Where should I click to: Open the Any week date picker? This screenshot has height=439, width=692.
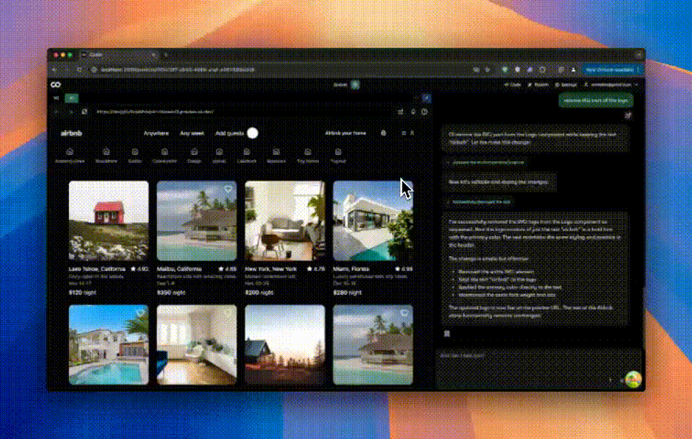pos(191,133)
